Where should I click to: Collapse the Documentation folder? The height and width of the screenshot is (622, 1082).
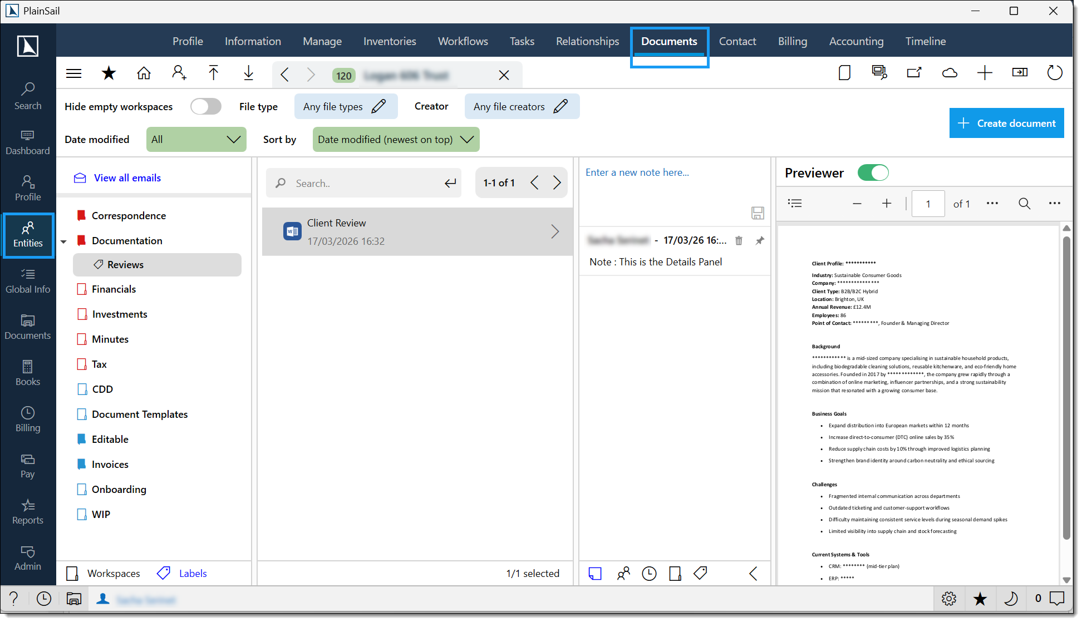(63, 241)
